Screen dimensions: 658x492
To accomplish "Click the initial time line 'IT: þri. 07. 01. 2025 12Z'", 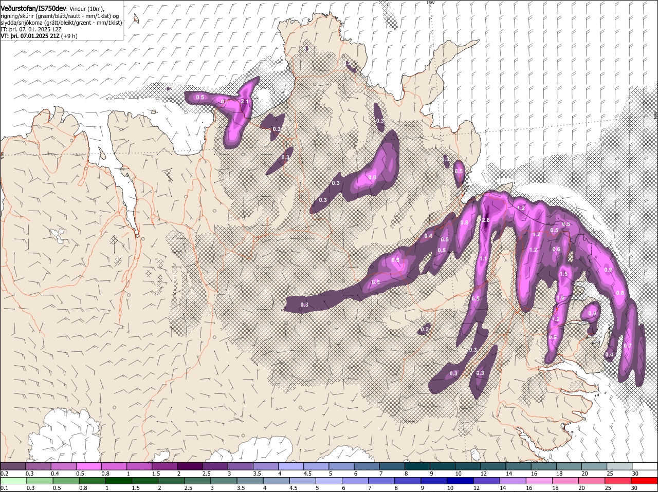I will [31, 29].
